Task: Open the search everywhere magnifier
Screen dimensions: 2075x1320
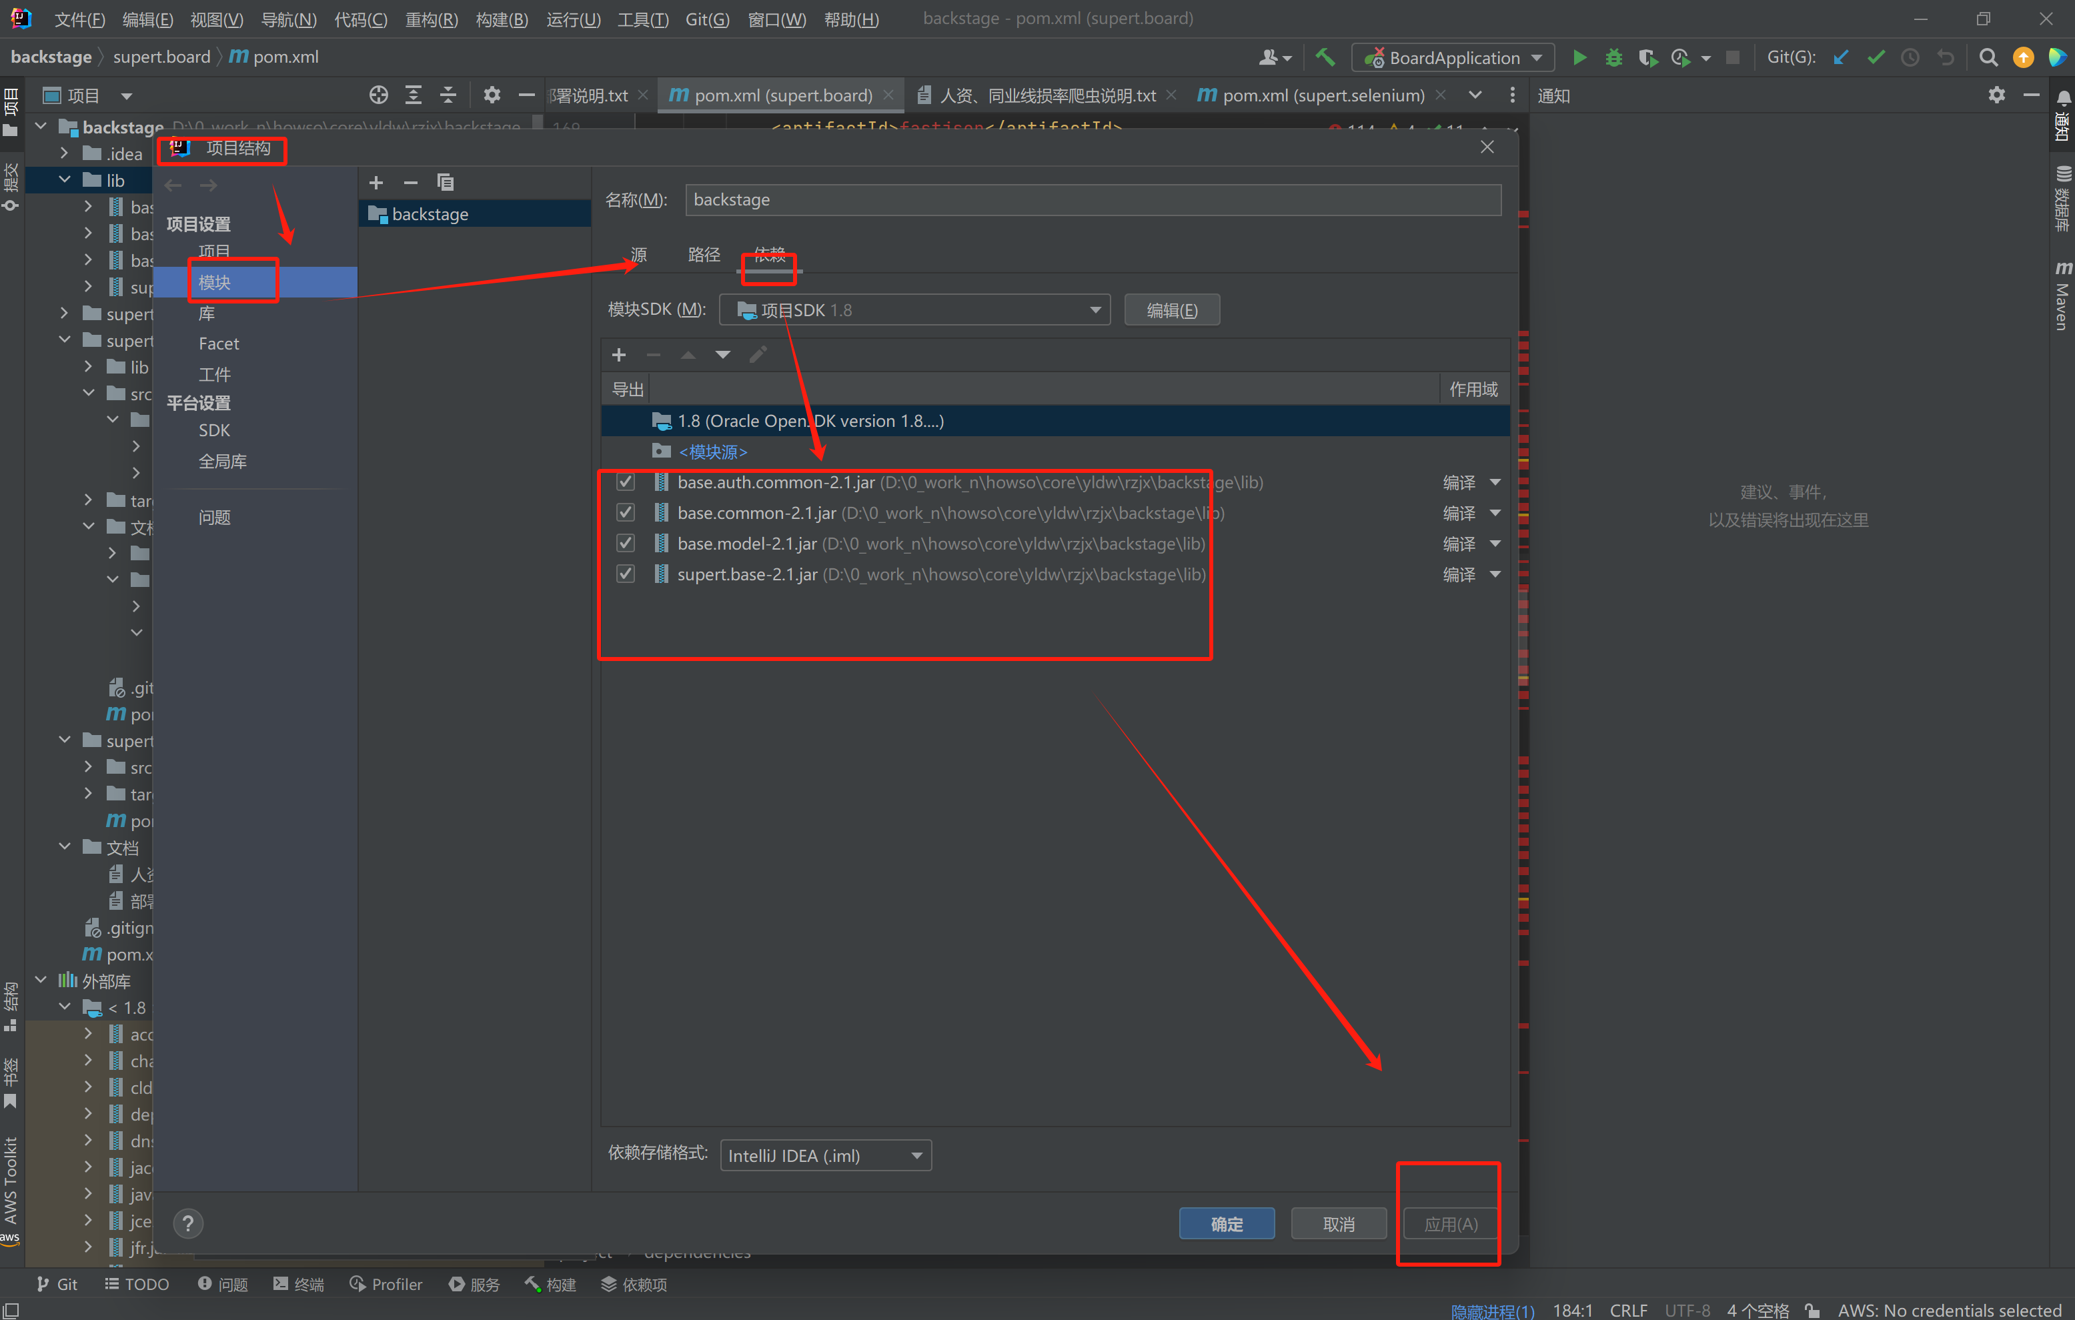Action: click(1989, 58)
